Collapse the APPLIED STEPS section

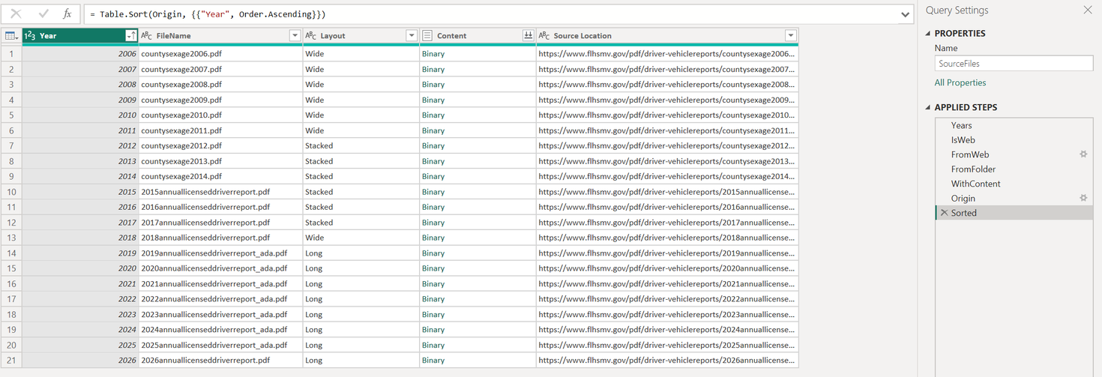coord(928,107)
